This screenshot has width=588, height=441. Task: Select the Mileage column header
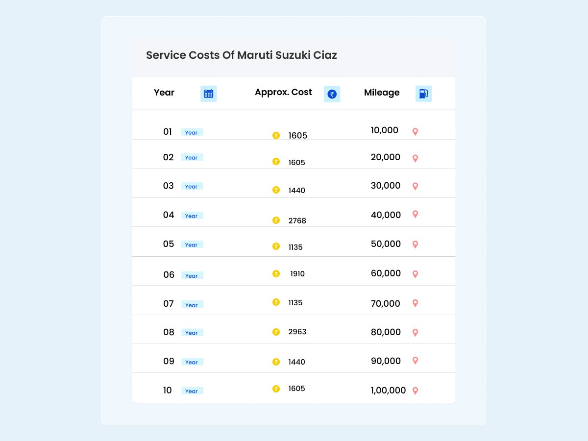[x=382, y=93]
